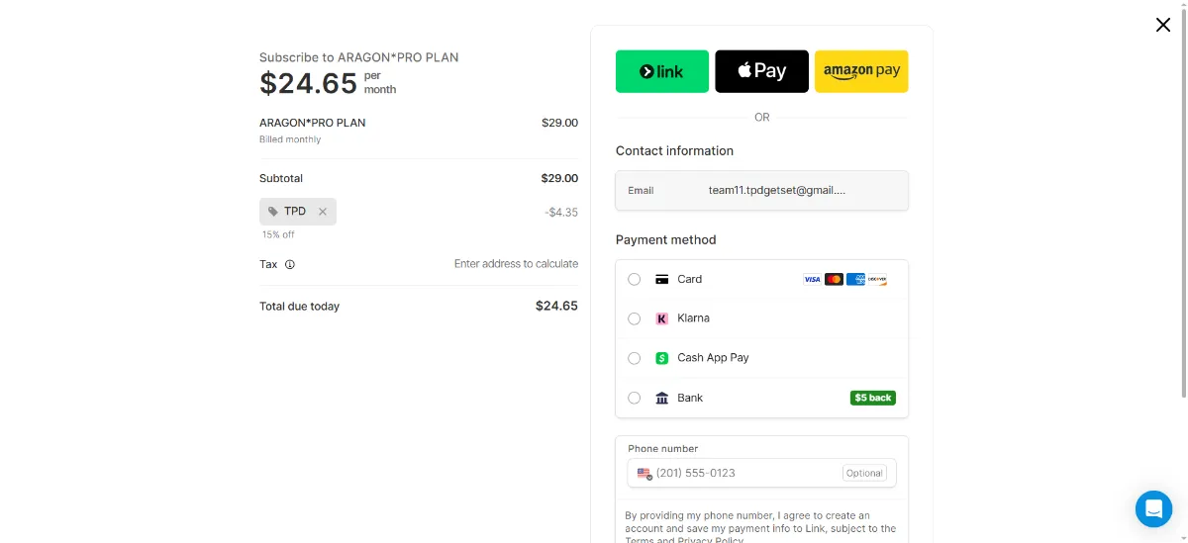Image resolution: width=1188 pixels, height=543 pixels.
Task: Choose the Amazon Pay button
Action: tap(861, 71)
